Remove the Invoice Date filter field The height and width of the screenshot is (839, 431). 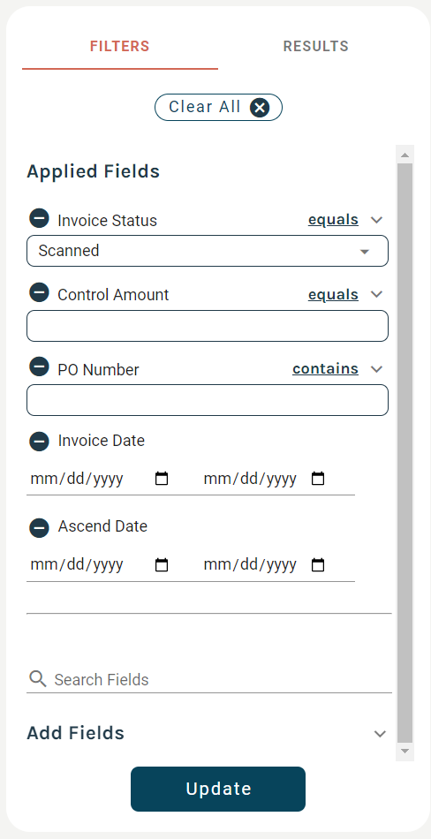coord(39,442)
